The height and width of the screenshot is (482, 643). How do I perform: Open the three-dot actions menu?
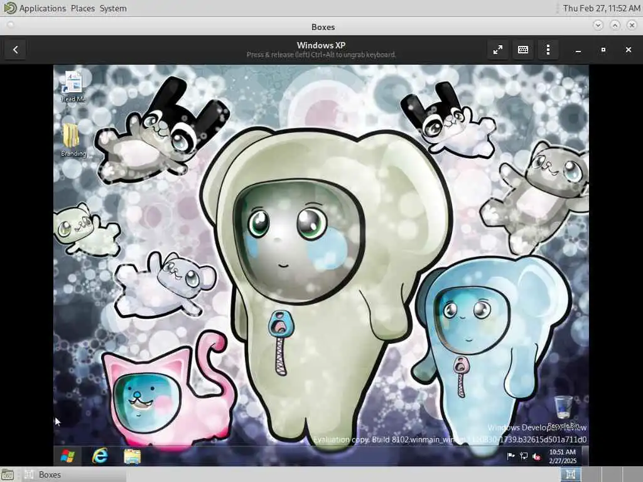[x=548, y=50]
